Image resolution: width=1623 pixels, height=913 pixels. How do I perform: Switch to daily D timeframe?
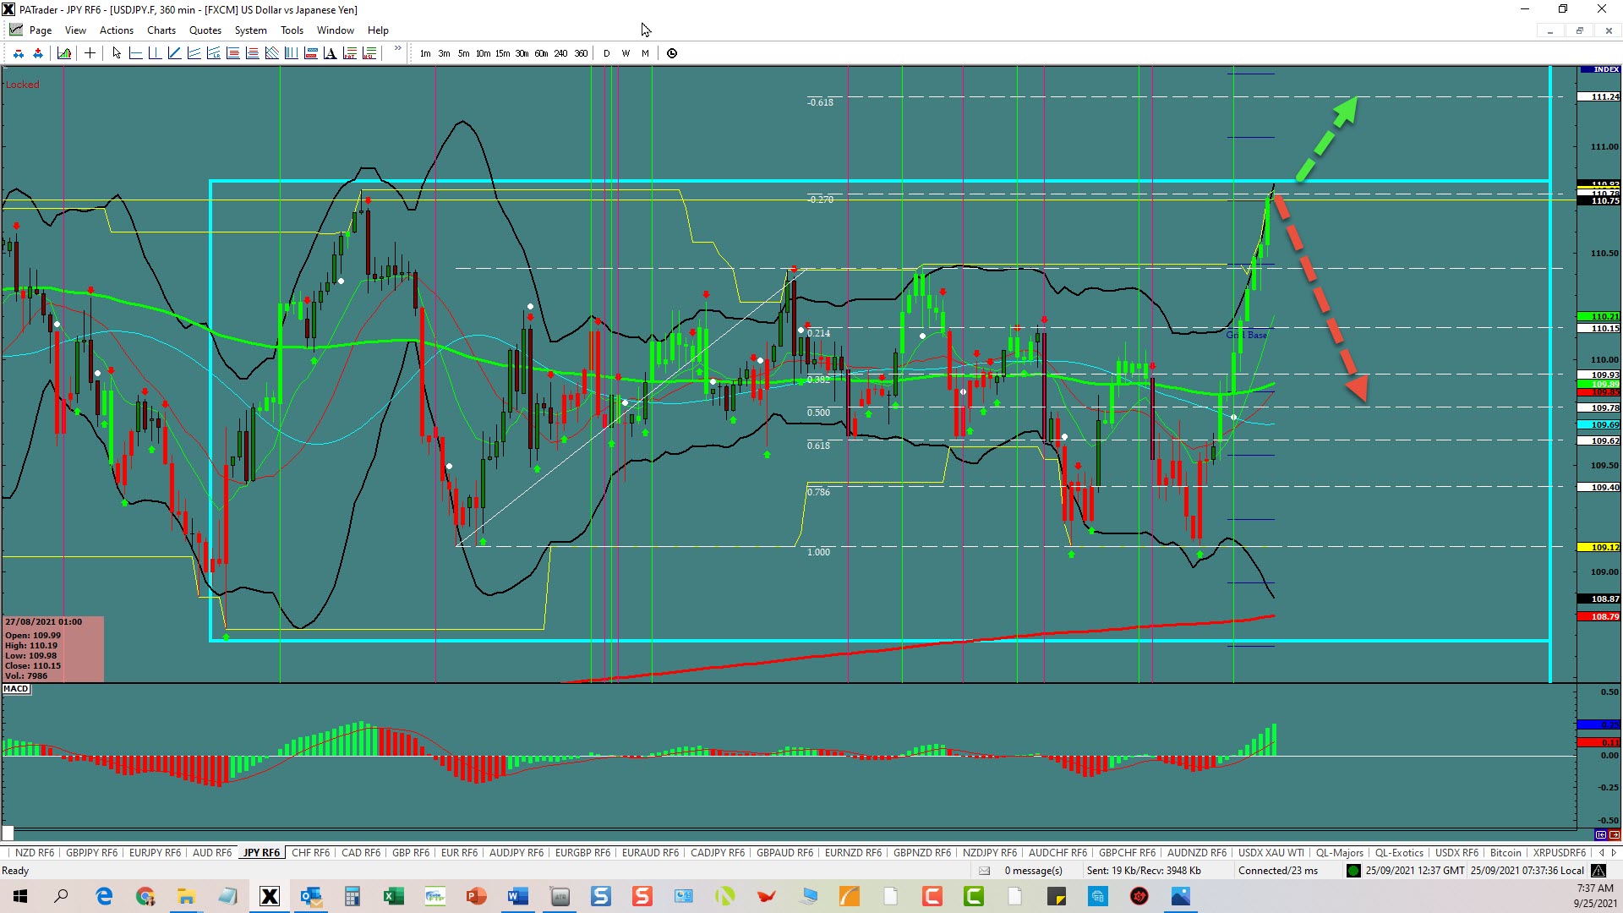tap(606, 53)
